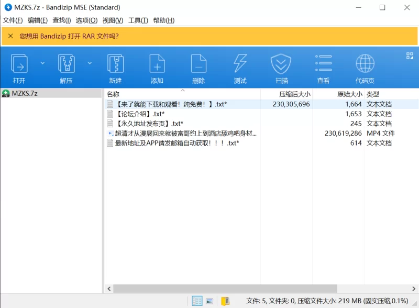Screen dimensions: 419x308
Task: Click the status bar file count text
Action: tap(327, 301)
